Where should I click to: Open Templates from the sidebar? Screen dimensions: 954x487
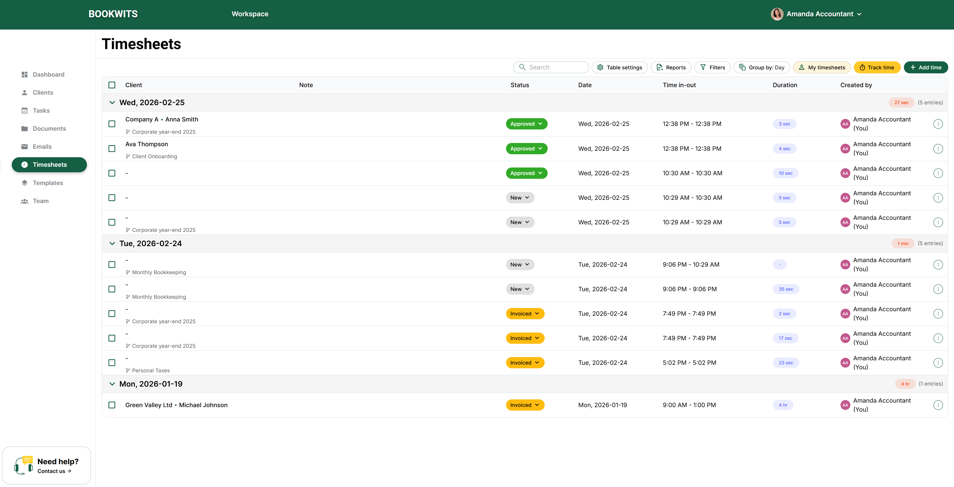[47, 183]
